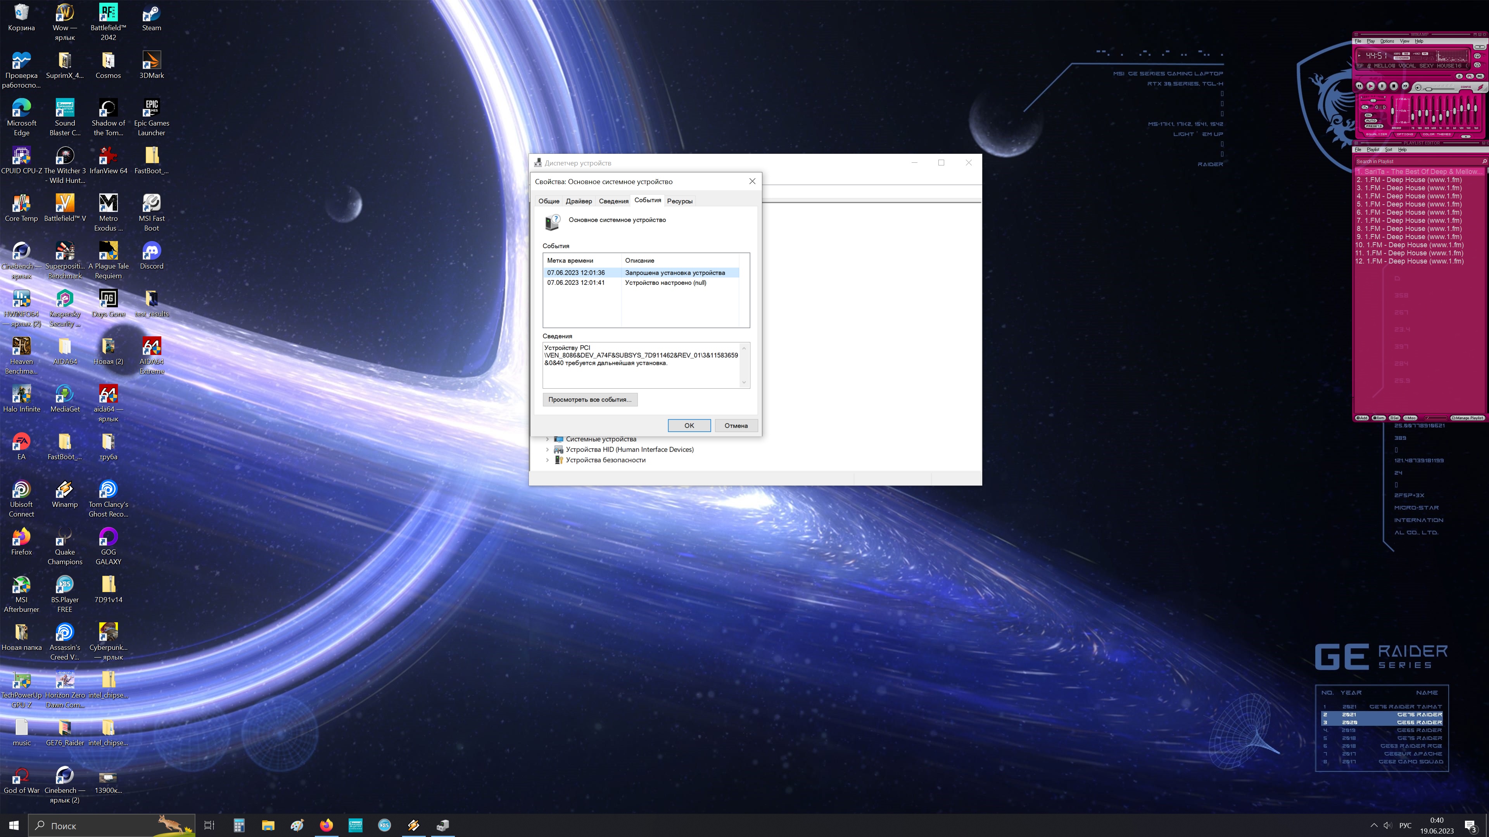Switch to the Драйвер tab

(579, 201)
